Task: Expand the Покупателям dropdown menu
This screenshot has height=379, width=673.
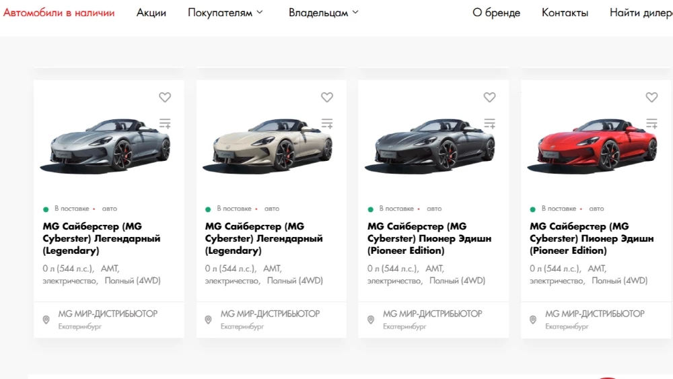Action: 225,13
